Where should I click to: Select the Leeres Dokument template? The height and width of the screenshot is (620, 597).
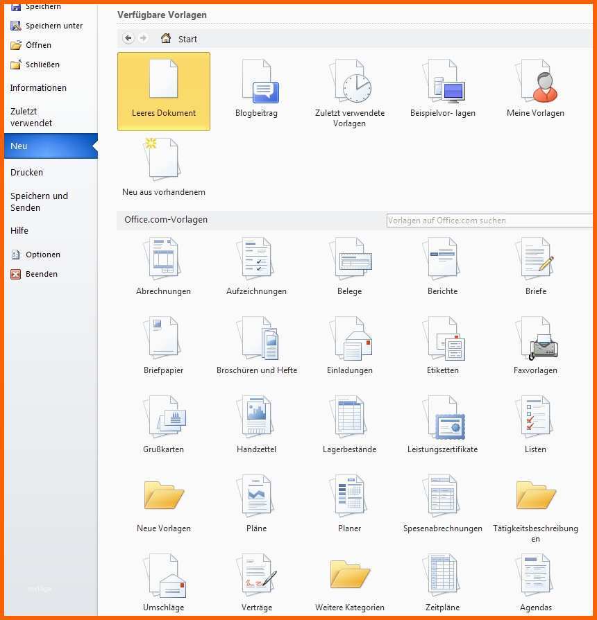pos(164,92)
